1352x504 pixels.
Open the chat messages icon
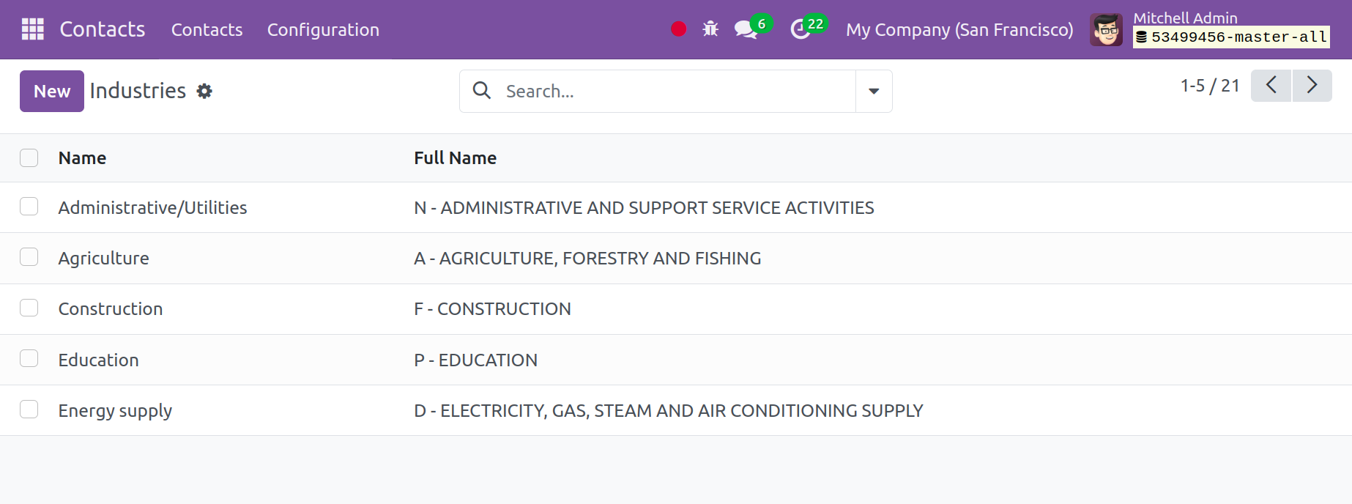(746, 29)
